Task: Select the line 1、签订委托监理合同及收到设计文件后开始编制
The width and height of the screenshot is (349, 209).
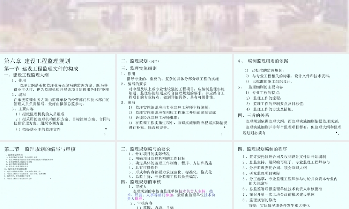Action: click(x=284, y=157)
